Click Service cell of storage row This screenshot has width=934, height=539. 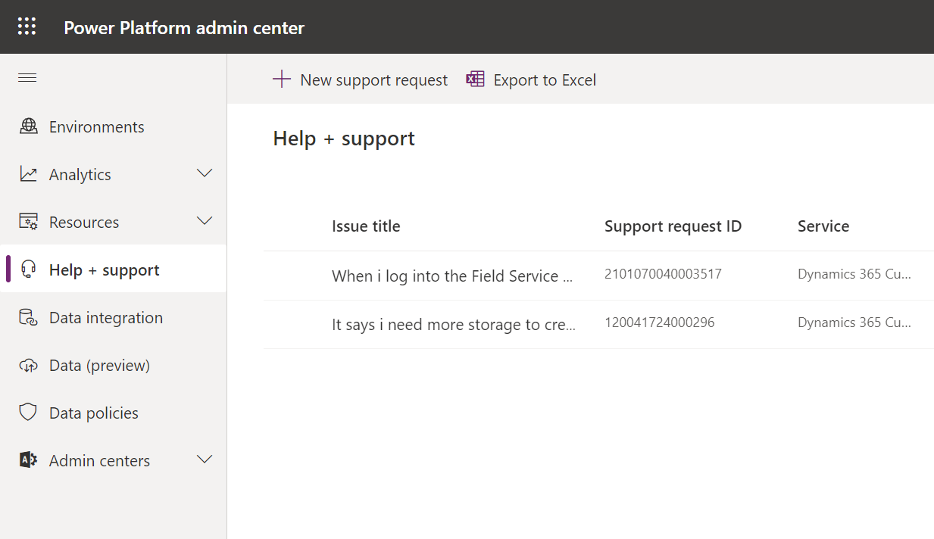click(x=854, y=322)
